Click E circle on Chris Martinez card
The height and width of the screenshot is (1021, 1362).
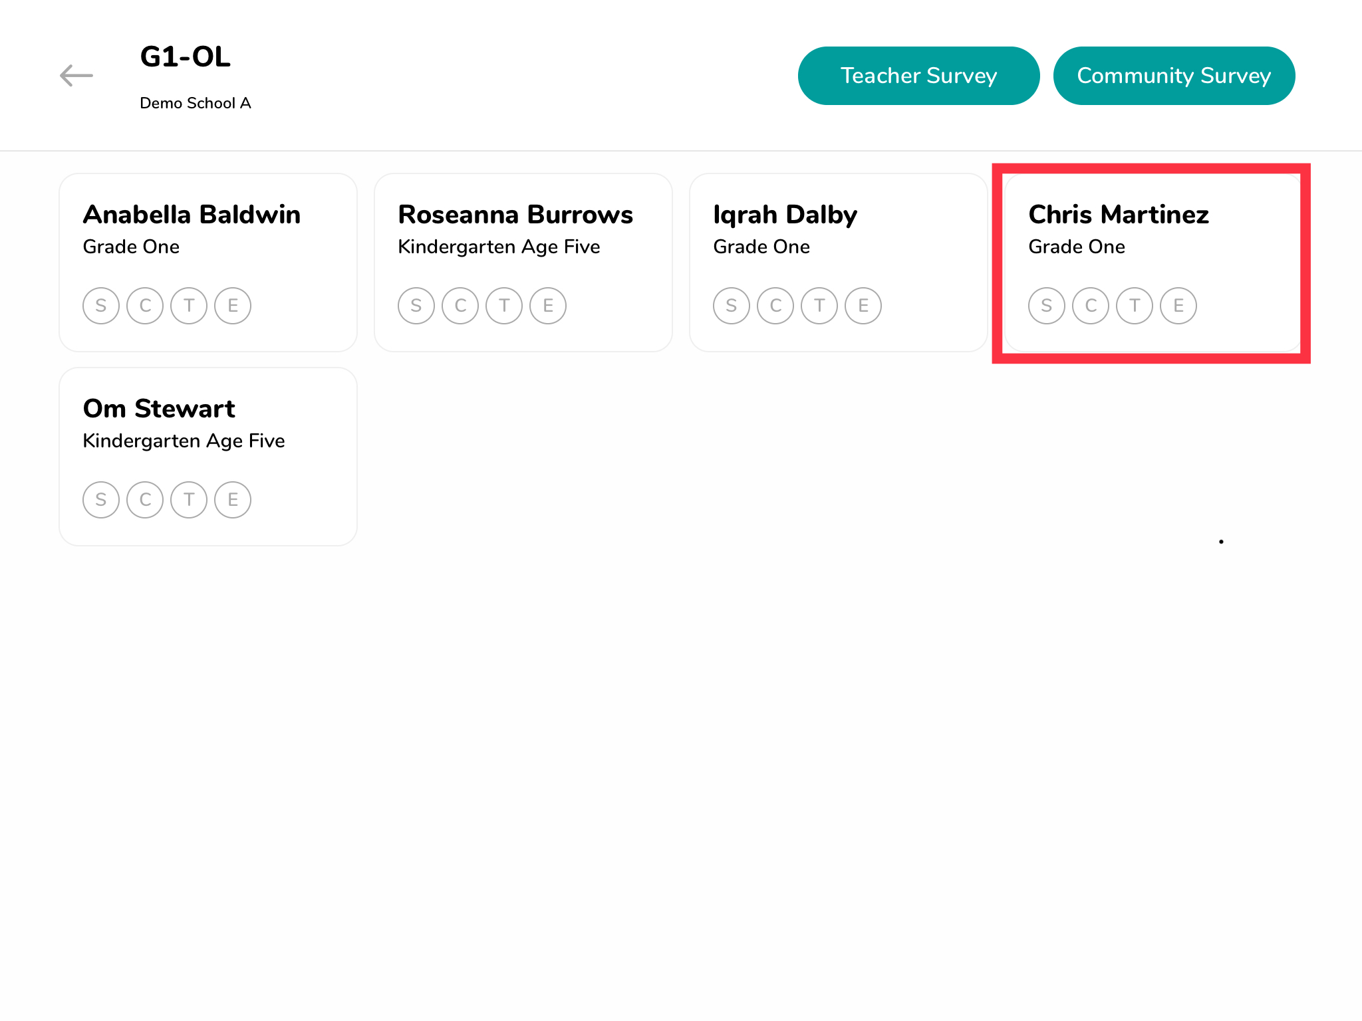click(x=1178, y=306)
